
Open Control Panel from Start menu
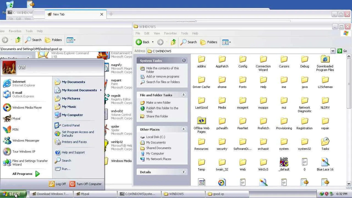[x=67, y=125]
